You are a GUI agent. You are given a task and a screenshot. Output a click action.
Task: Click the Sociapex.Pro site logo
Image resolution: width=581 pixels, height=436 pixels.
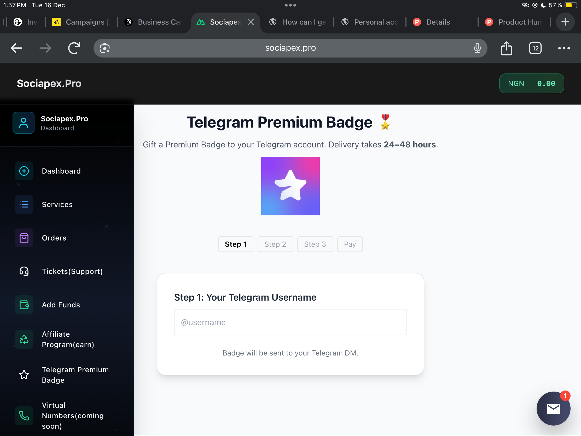tap(49, 83)
